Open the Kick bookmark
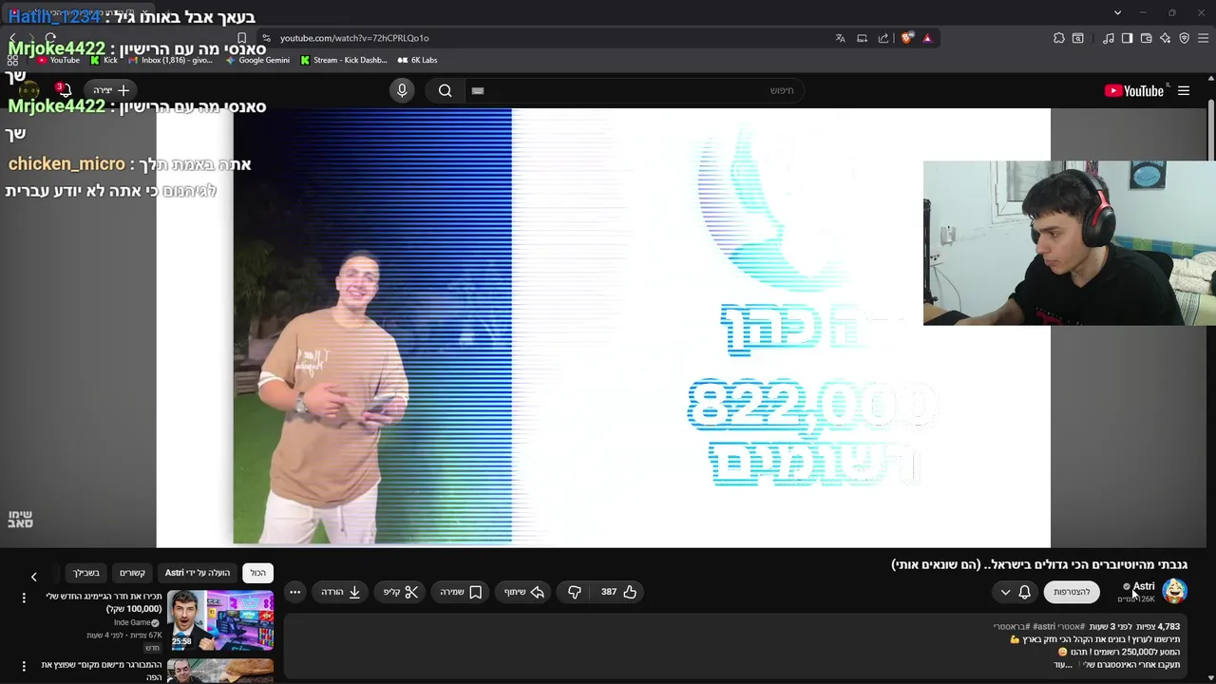Viewport: 1216px width, 684px height. pos(104,60)
